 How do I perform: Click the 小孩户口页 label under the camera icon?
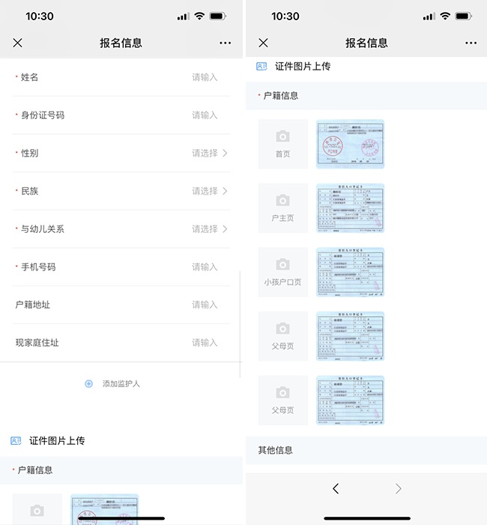pos(283,282)
